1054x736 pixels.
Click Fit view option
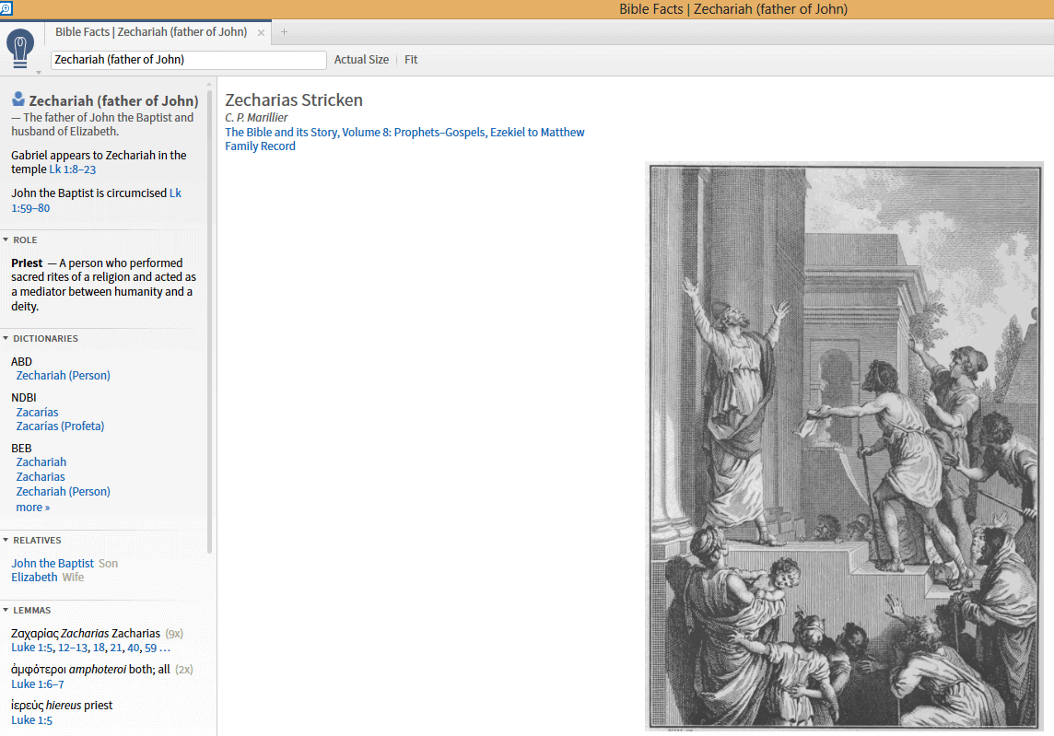tap(411, 60)
